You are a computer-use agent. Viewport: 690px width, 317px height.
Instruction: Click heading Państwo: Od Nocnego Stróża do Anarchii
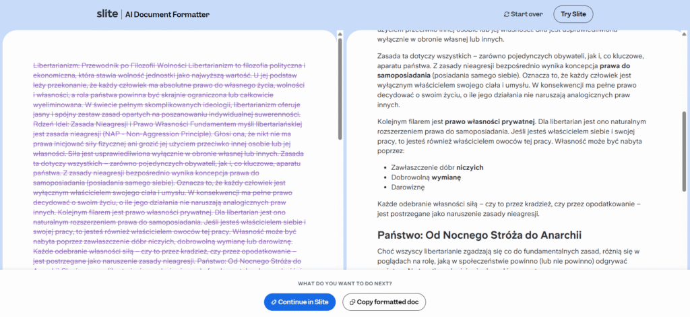[x=479, y=235]
